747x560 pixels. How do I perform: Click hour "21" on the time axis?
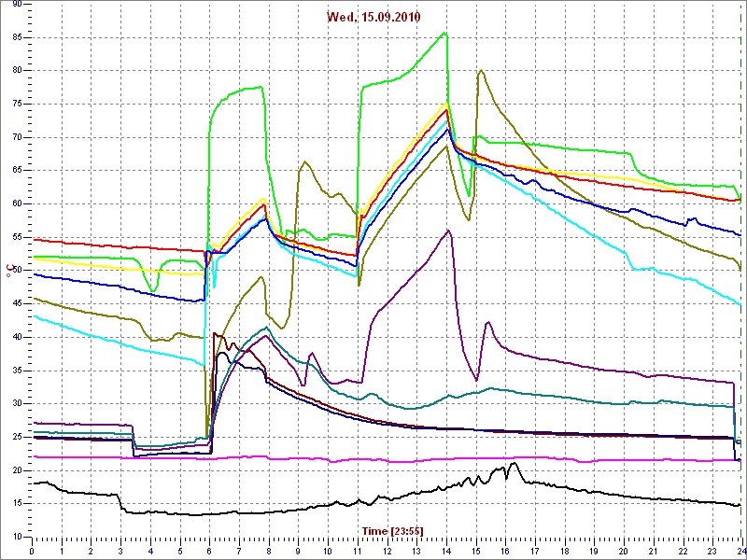click(x=653, y=552)
